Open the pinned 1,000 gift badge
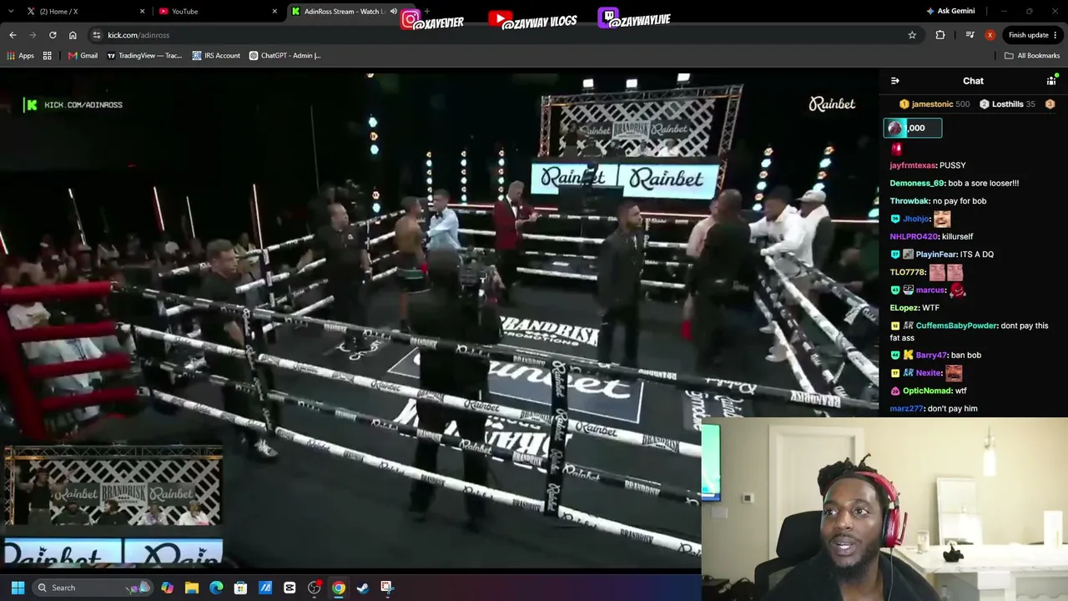 coord(913,128)
